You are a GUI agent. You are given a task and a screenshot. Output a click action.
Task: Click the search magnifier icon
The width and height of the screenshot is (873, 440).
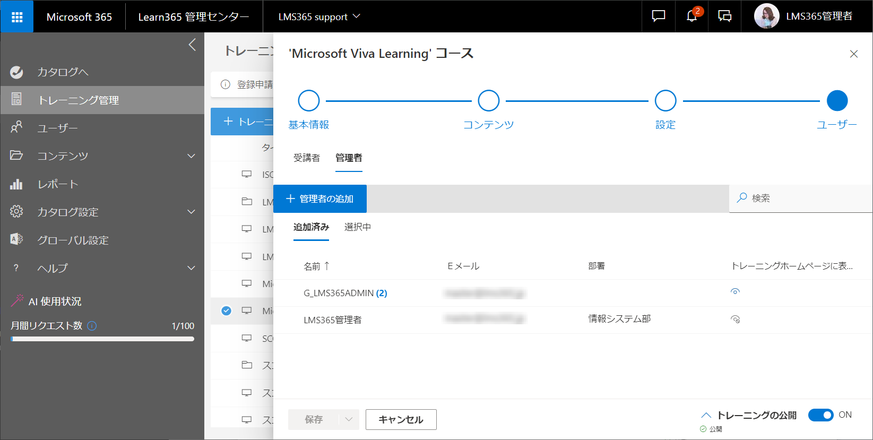coord(742,197)
